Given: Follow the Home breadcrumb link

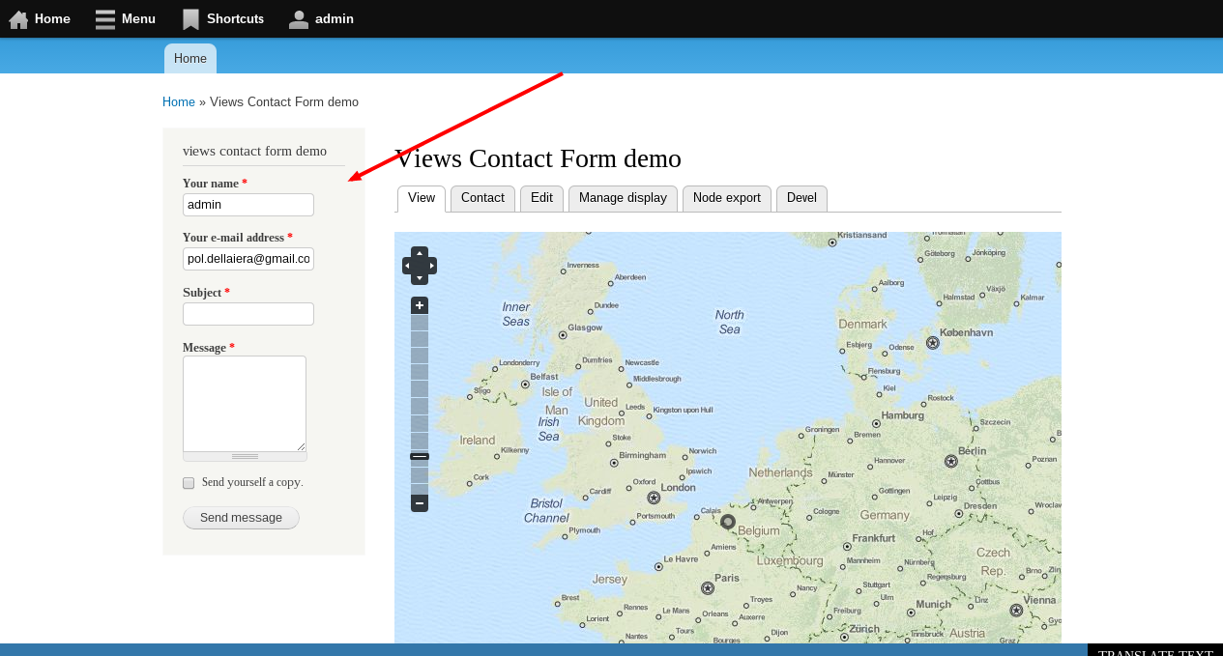Looking at the screenshot, I should pos(179,101).
